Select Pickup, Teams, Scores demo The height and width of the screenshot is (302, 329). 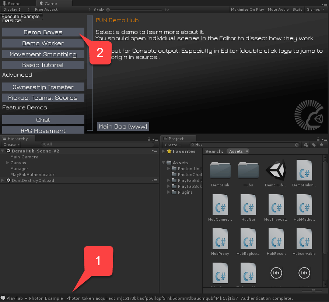pyautogui.click(x=43, y=98)
